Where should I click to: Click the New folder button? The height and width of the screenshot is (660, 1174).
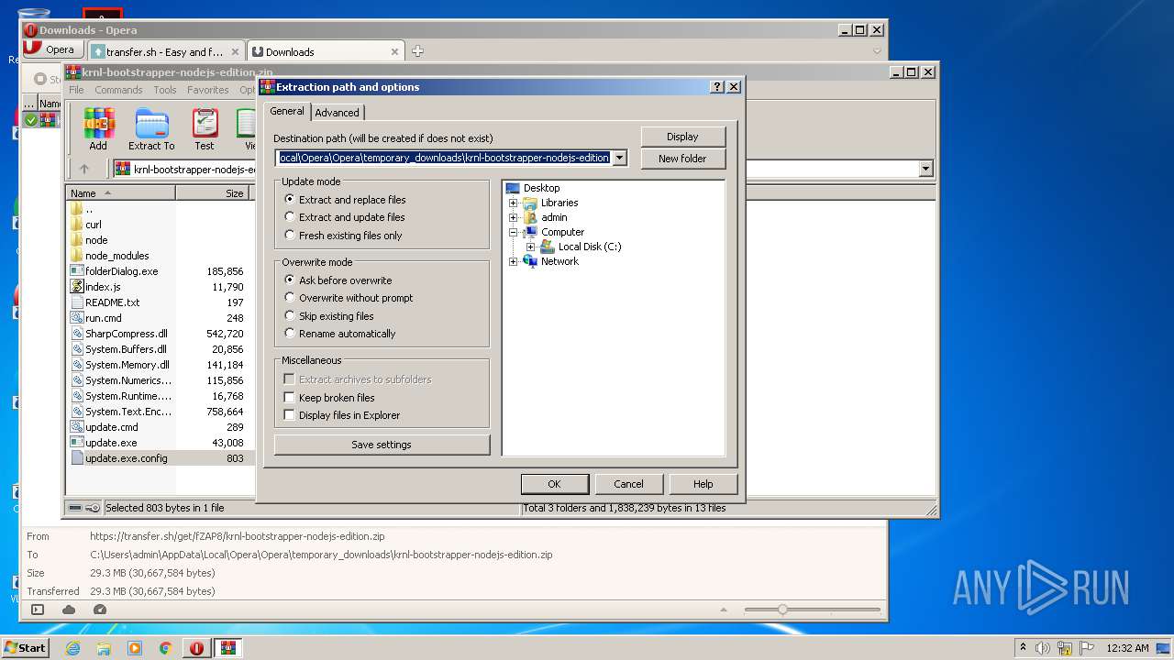(x=682, y=159)
